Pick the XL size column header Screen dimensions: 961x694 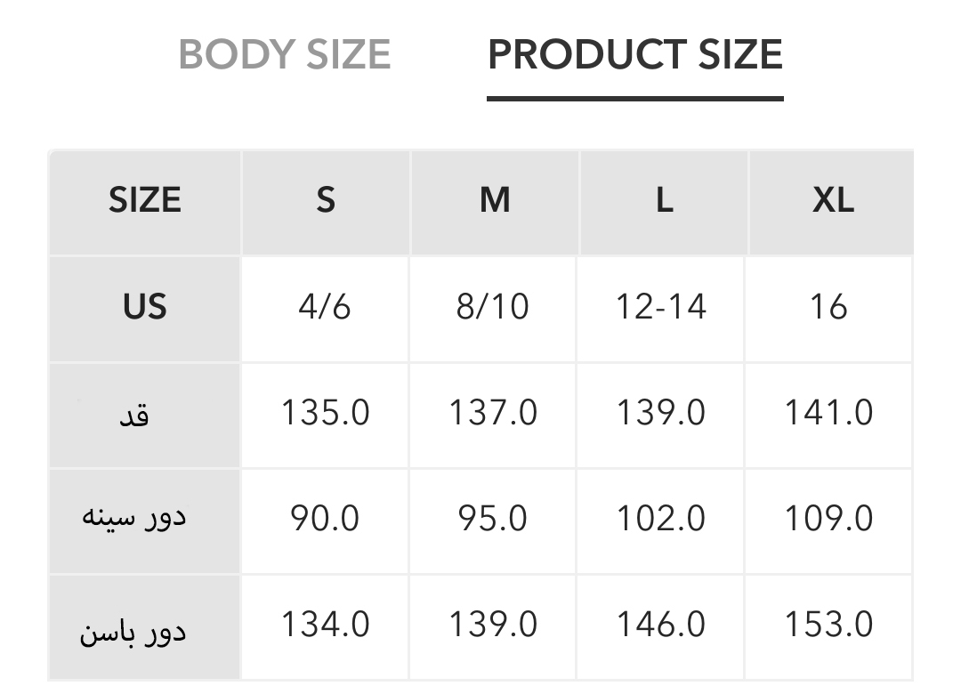(x=832, y=201)
